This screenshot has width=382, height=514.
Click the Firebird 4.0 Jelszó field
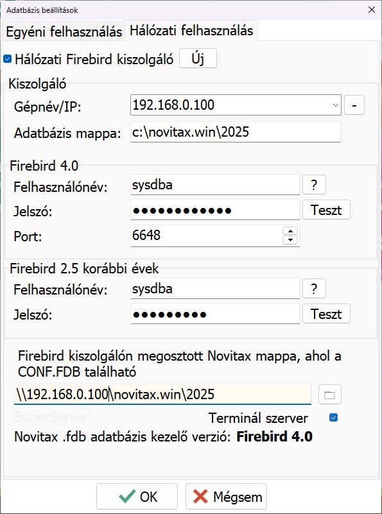(x=215, y=210)
